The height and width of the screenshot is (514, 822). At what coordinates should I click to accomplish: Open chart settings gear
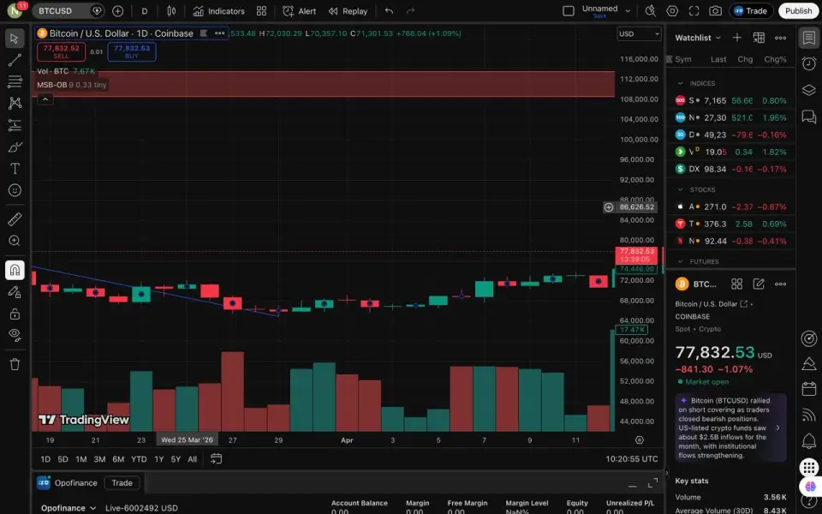pos(672,11)
